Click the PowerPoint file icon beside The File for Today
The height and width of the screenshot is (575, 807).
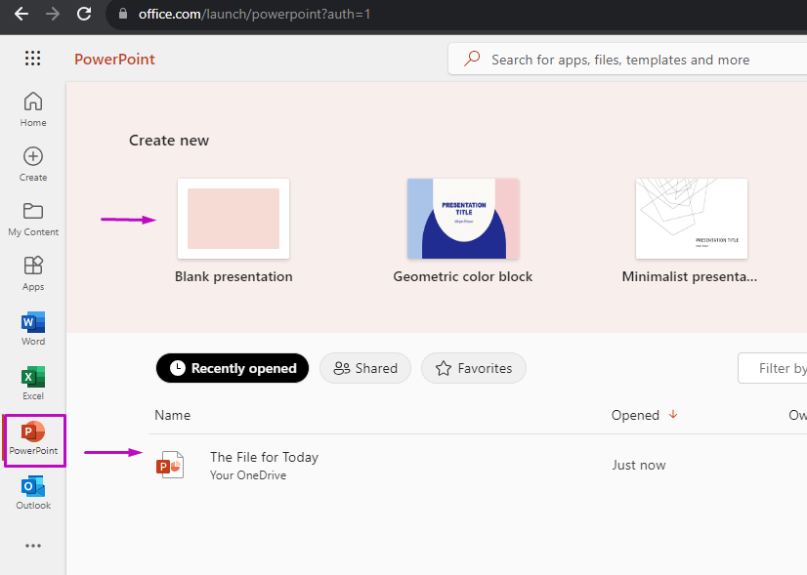[170, 465]
